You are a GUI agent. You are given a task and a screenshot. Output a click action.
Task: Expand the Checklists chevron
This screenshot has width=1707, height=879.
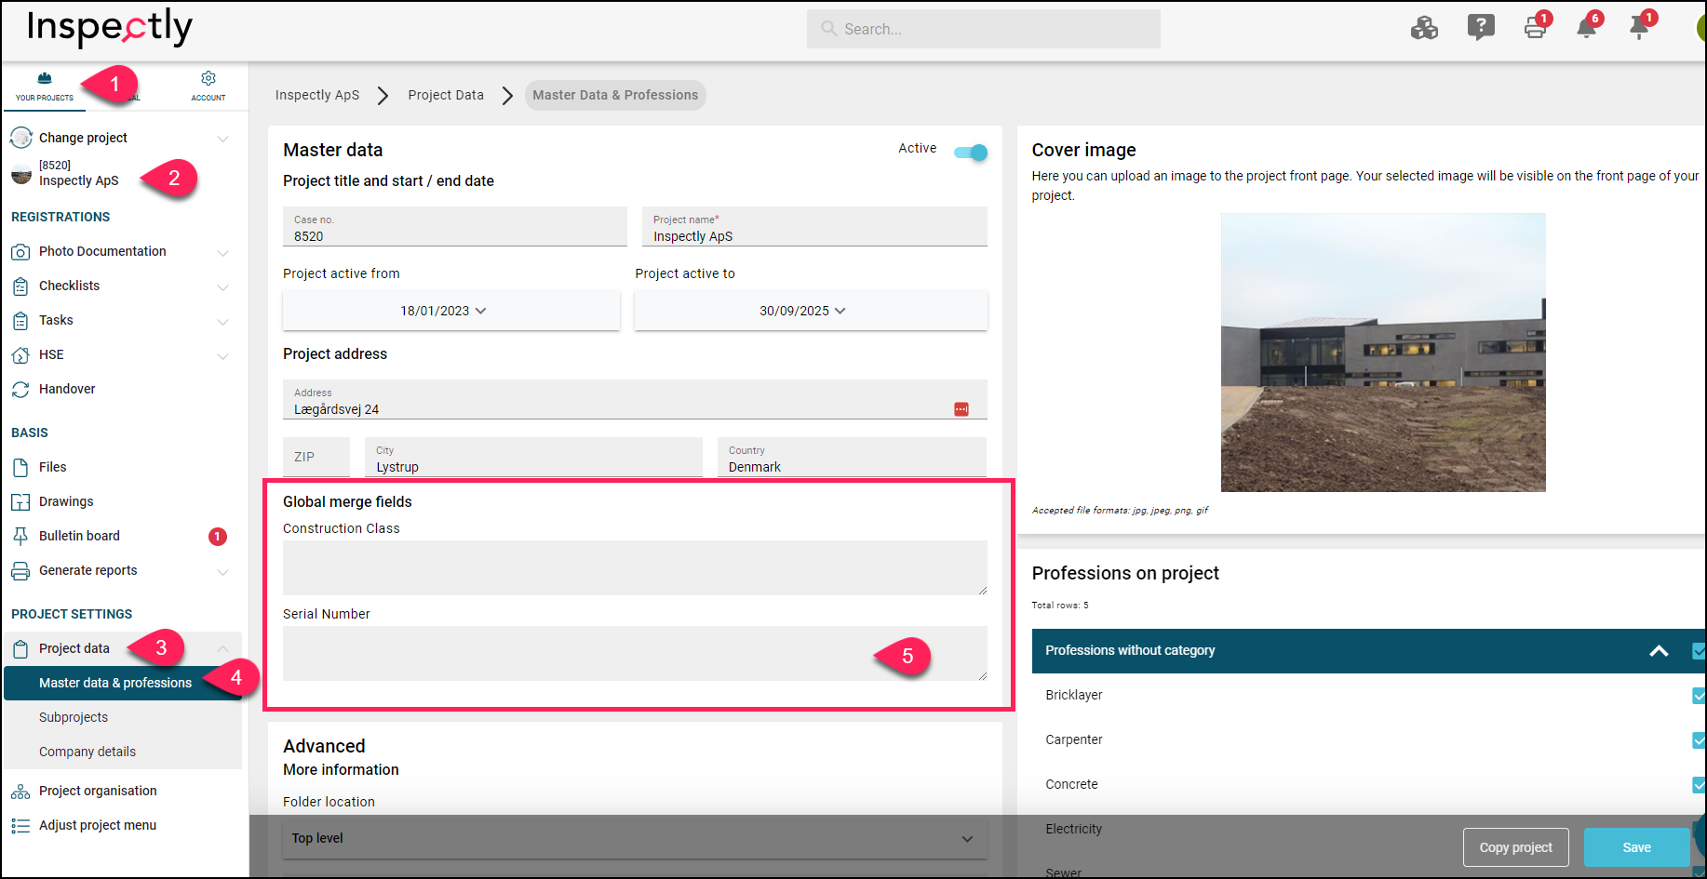(222, 286)
